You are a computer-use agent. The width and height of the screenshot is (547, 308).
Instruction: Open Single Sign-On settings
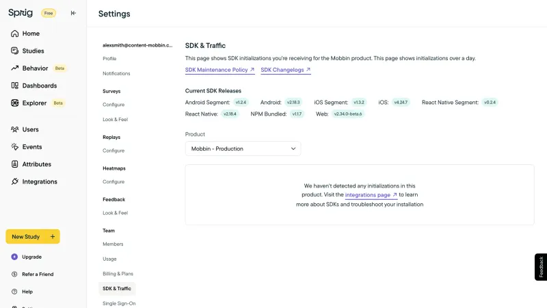click(x=119, y=303)
